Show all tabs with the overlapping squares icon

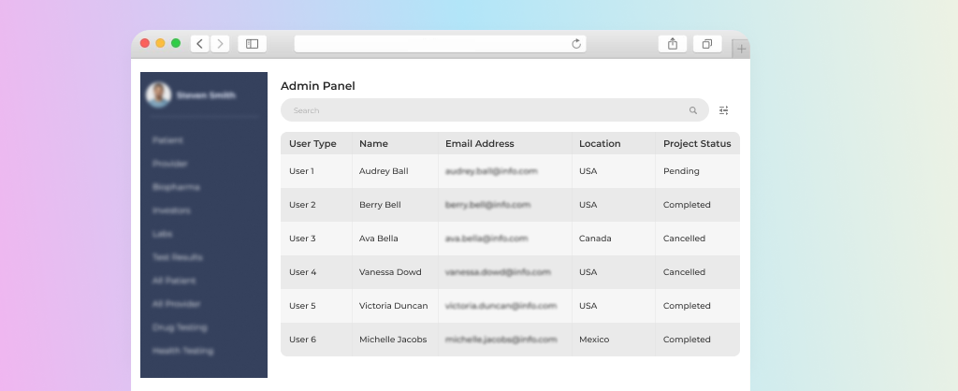(x=707, y=44)
